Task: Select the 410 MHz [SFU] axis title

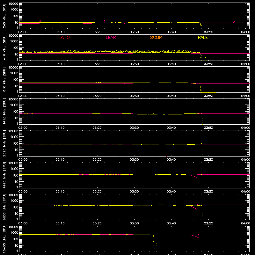Action: point(4,47)
